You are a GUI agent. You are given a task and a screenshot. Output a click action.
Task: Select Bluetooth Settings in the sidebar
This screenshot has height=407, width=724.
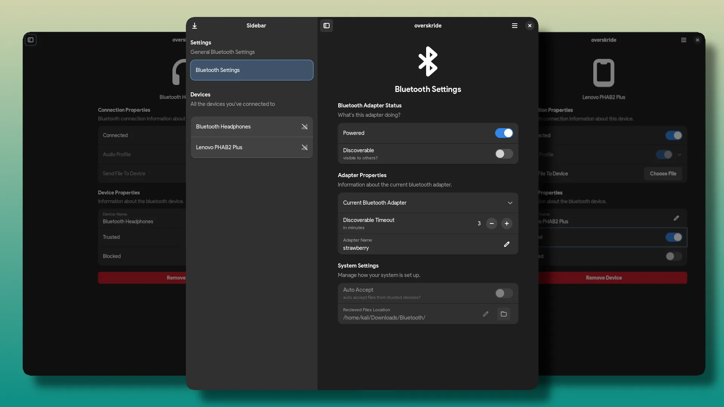[x=252, y=70]
